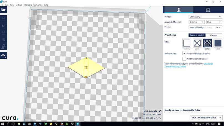Screen dimensions: 224x126
Task: Click the 00h 53min print time text
Action: pos(140,118)
